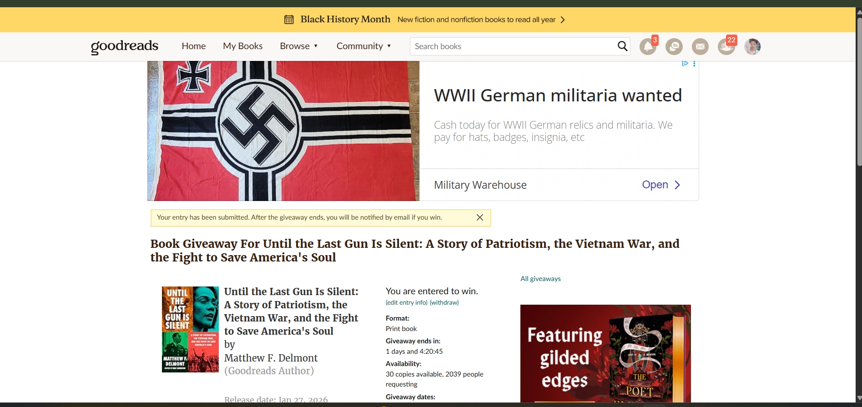This screenshot has width=862, height=407.
Task: Click the notifications bell icon
Action: [647, 46]
